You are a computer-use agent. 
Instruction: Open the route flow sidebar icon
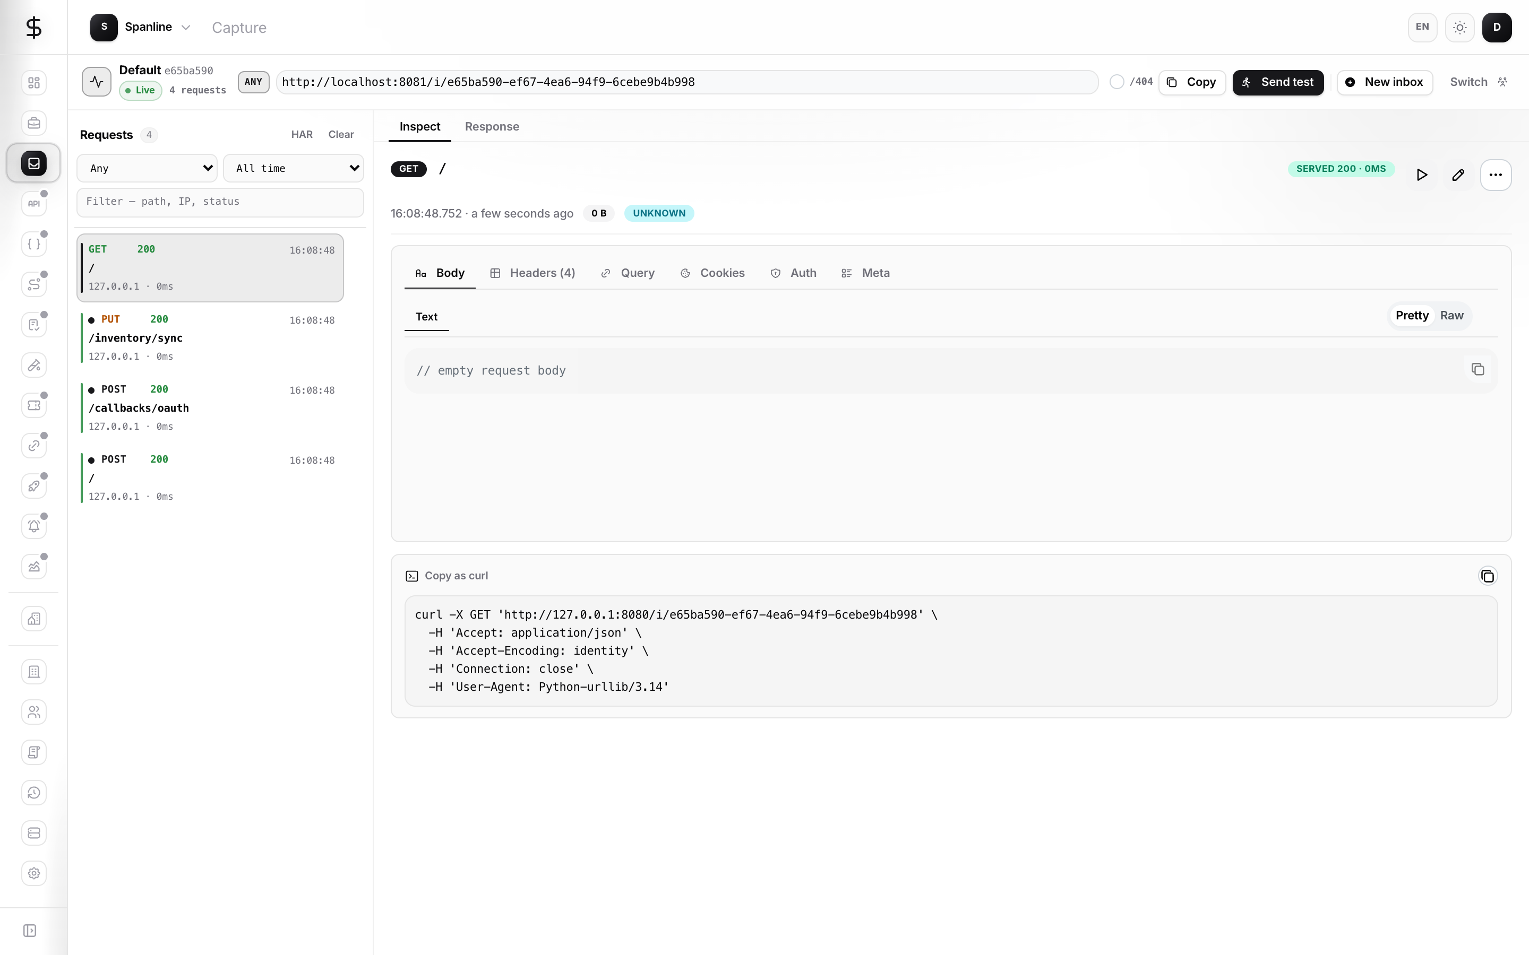click(34, 284)
